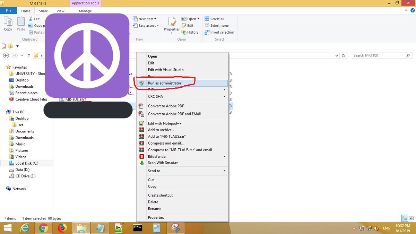Open Bitdefender context submenu
This screenshot has width=416, height=234.
point(182,157)
